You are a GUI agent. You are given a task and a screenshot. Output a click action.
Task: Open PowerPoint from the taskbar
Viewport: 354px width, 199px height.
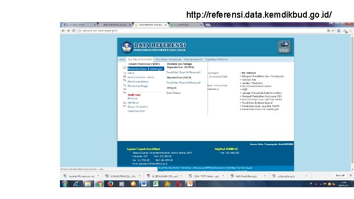190,184
